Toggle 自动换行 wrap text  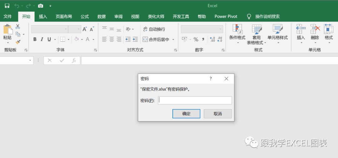coord(154,29)
